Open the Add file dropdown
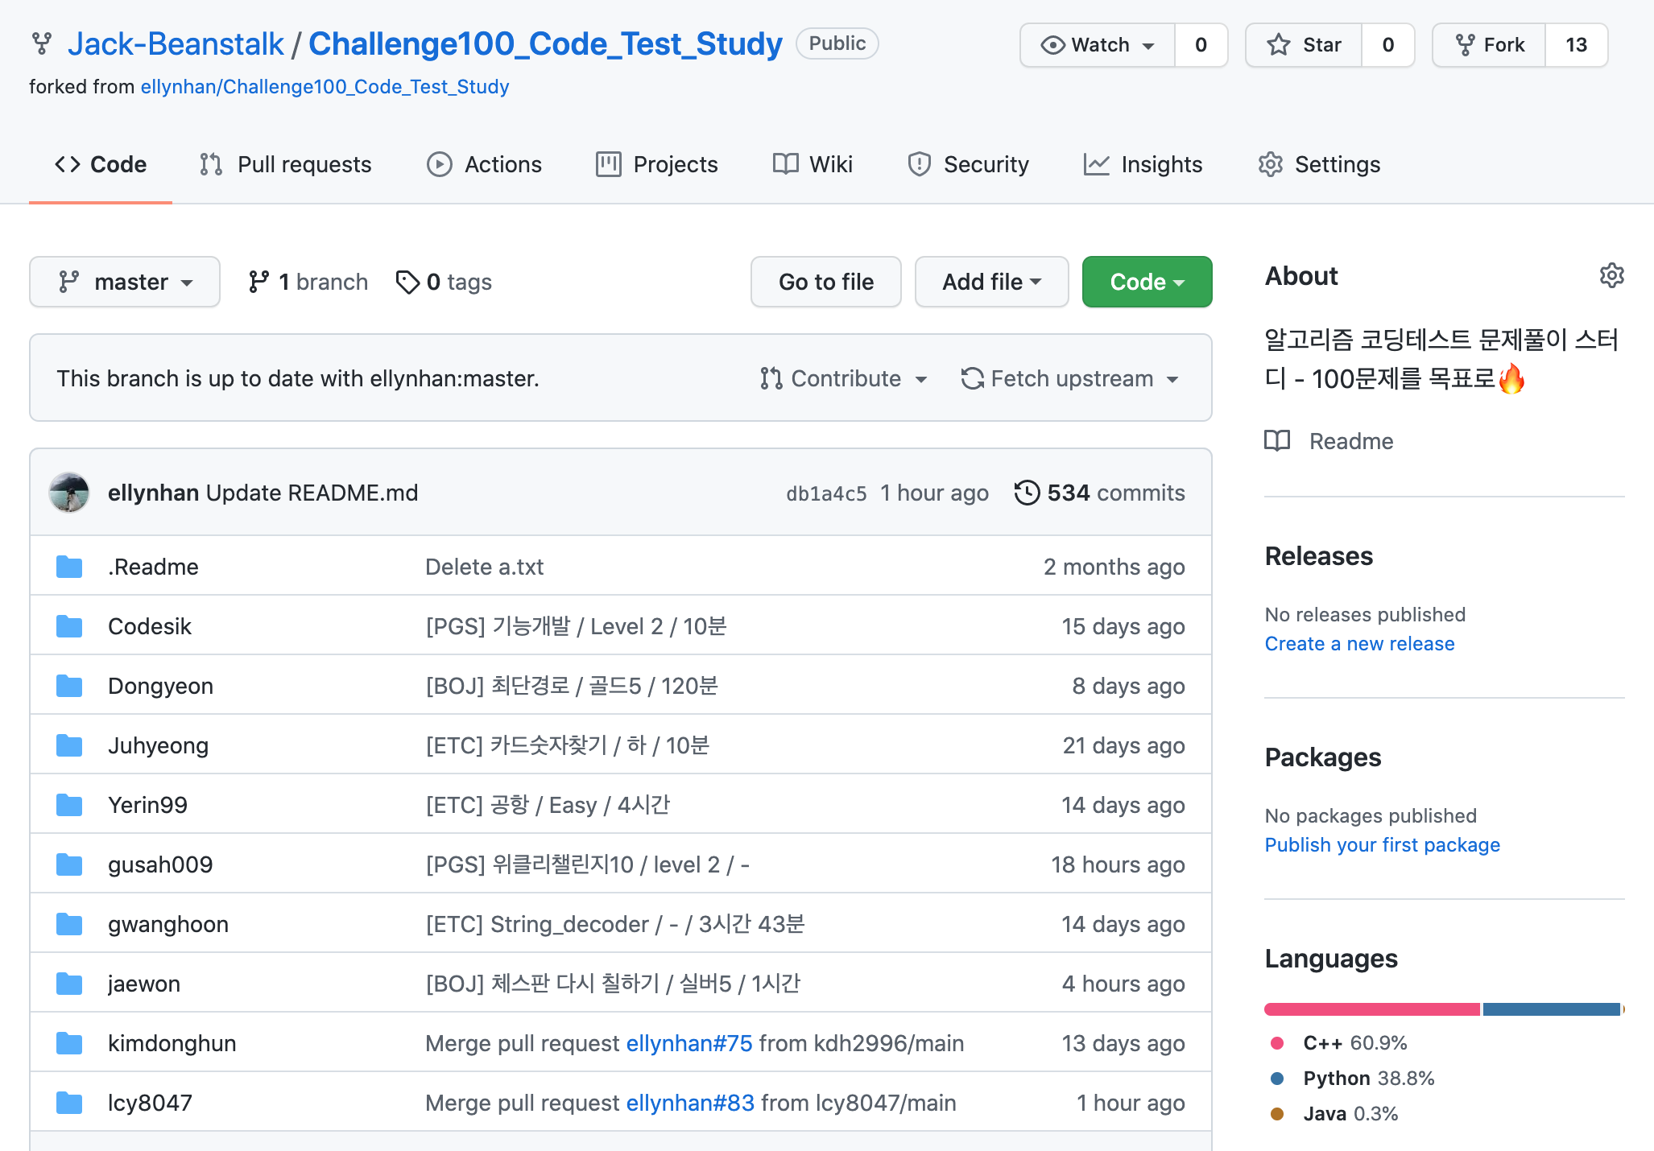1654x1151 pixels. (x=991, y=282)
